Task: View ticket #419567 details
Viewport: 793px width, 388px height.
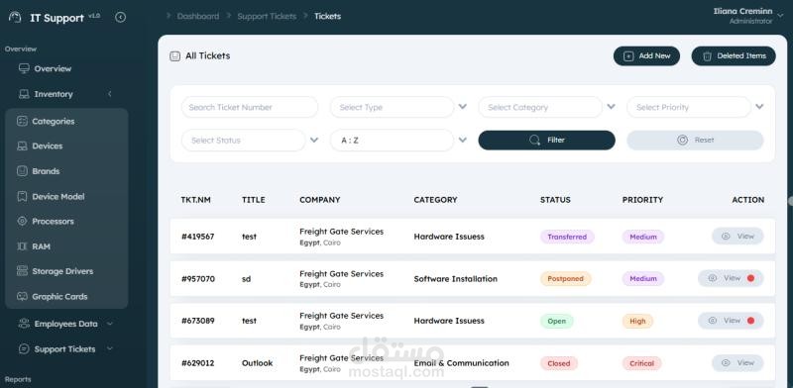Action: (737, 236)
